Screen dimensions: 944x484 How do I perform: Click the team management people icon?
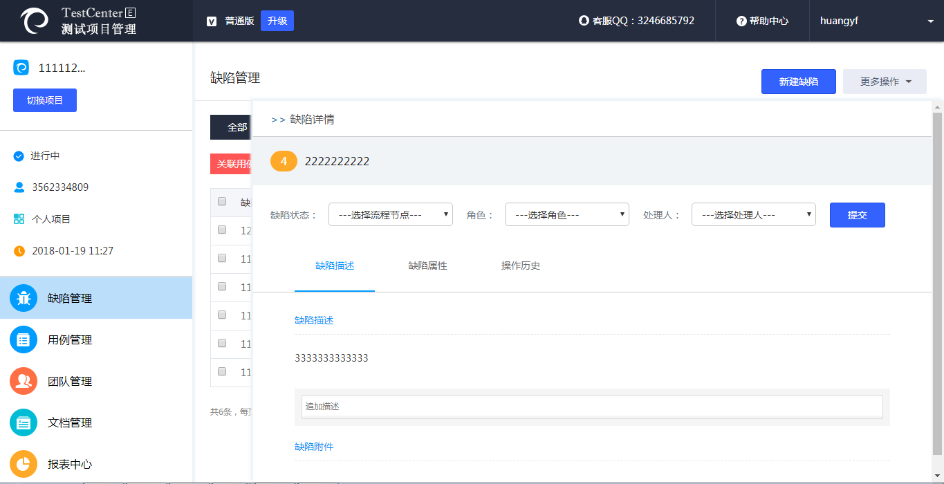[x=24, y=381]
